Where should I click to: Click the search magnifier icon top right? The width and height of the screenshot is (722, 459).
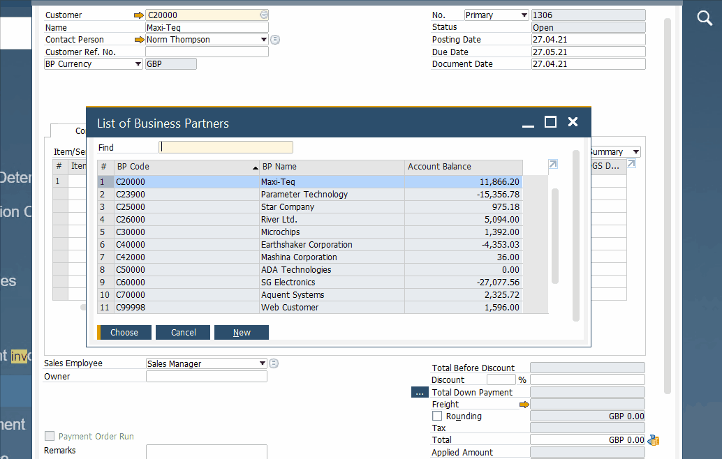point(704,18)
